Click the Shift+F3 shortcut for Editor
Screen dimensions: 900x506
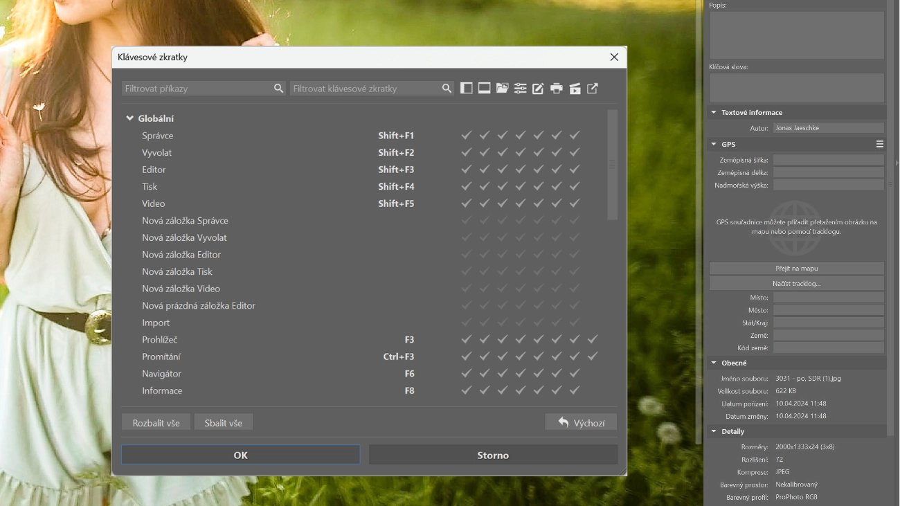pos(396,170)
